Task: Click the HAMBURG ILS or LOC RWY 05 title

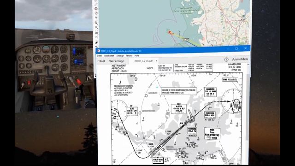Action: tap(235, 67)
